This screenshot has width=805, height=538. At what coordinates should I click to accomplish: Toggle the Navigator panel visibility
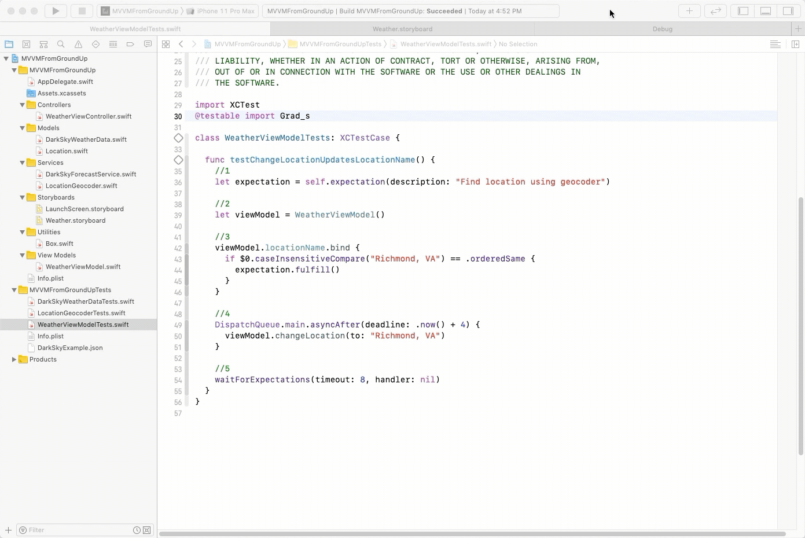(743, 11)
